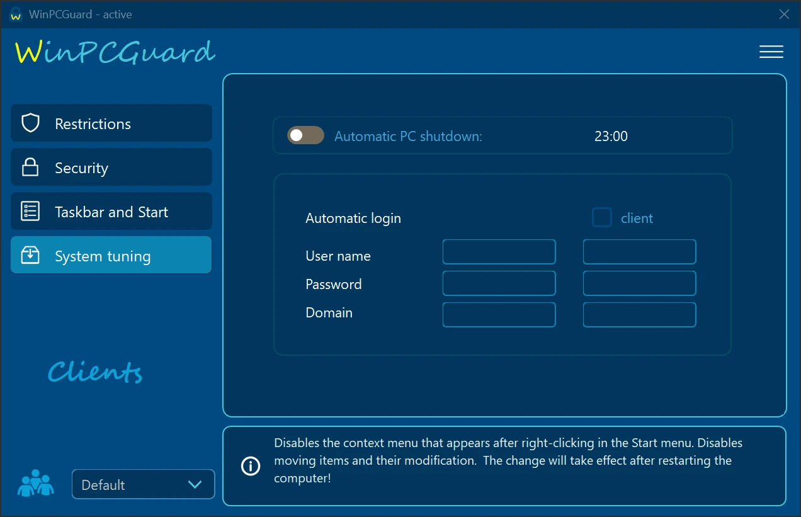The image size is (801, 517).
Task: Click the Clients heading text
Action: point(95,371)
